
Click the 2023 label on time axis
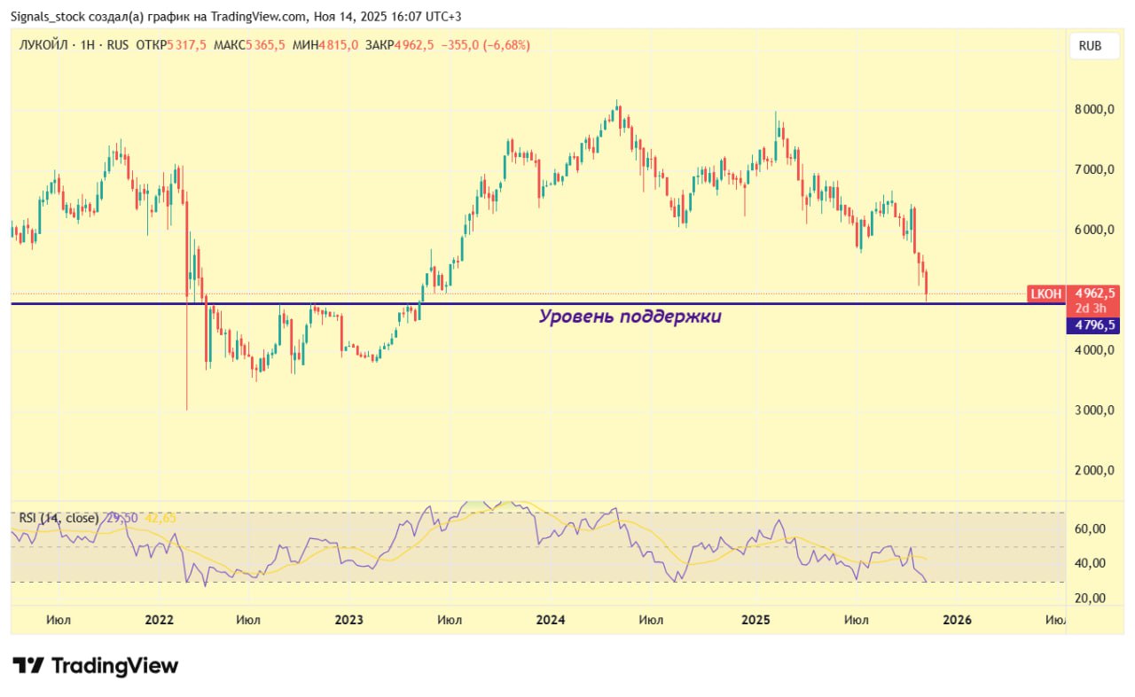(349, 620)
